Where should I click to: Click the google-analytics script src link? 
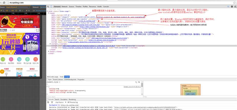pos(85,42)
